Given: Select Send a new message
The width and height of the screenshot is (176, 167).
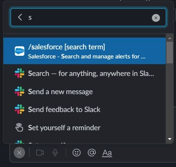Looking at the screenshot, I should (84, 91).
